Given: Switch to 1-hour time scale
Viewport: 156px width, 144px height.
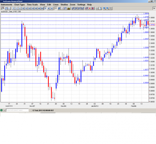Looking at the screenshot, I should pos(32,9).
